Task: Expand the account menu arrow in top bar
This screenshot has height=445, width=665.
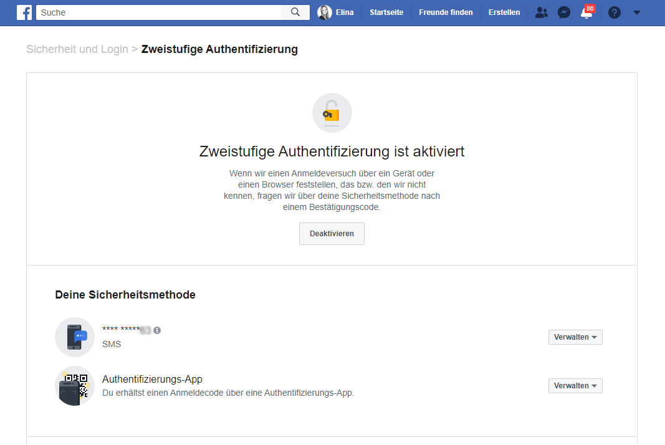Action: (636, 12)
